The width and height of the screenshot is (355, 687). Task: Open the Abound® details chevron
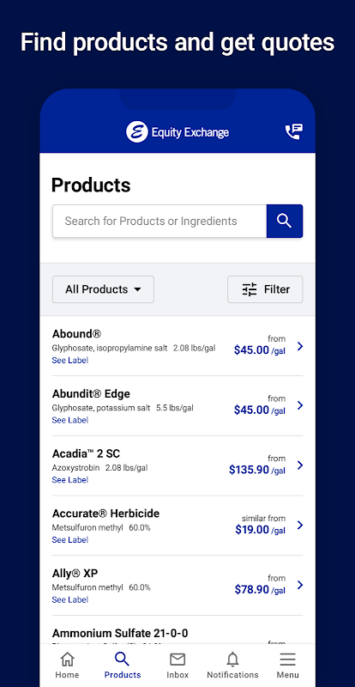click(x=300, y=346)
